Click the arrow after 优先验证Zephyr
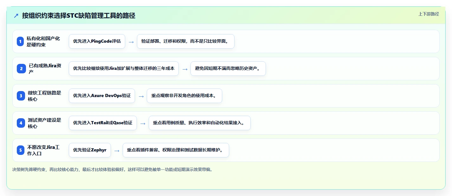This screenshot has height=196, width=452. [x=117, y=150]
